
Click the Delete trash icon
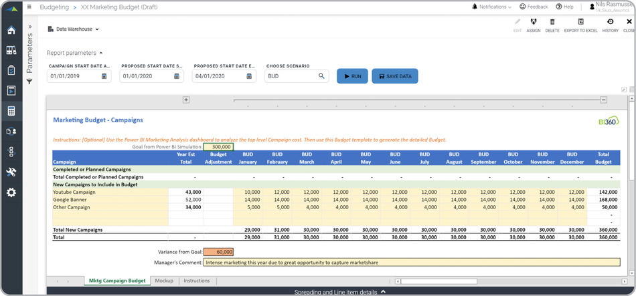coord(552,22)
